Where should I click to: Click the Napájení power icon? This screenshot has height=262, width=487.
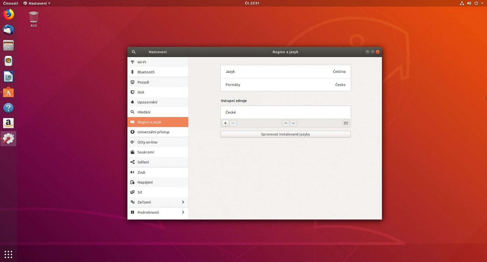click(132, 182)
